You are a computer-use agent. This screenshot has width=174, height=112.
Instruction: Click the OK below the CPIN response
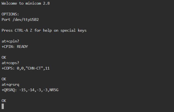pyautogui.click(x=4, y=57)
